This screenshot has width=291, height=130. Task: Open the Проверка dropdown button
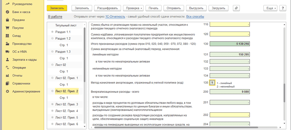(134, 8)
